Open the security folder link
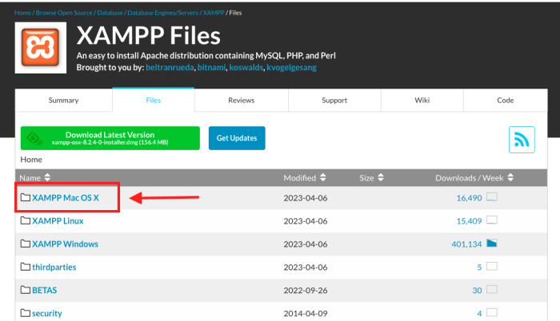This screenshot has height=321, width=560. (x=46, y=313)
